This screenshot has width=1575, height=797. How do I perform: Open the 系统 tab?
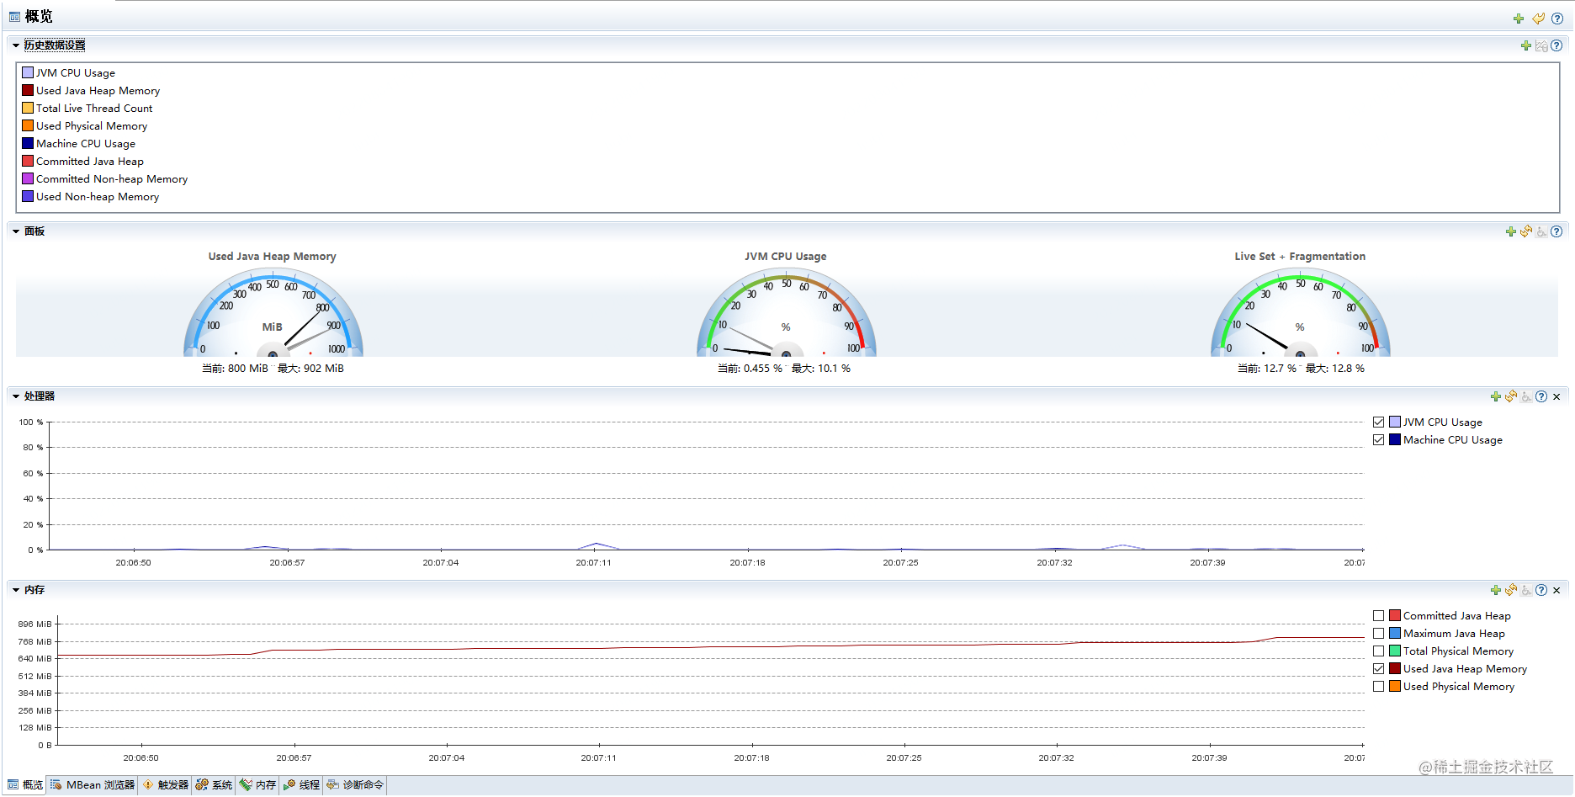pos(214,785)
